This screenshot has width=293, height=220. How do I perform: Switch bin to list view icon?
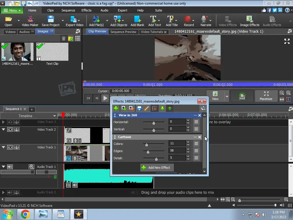tap(78, 39)
